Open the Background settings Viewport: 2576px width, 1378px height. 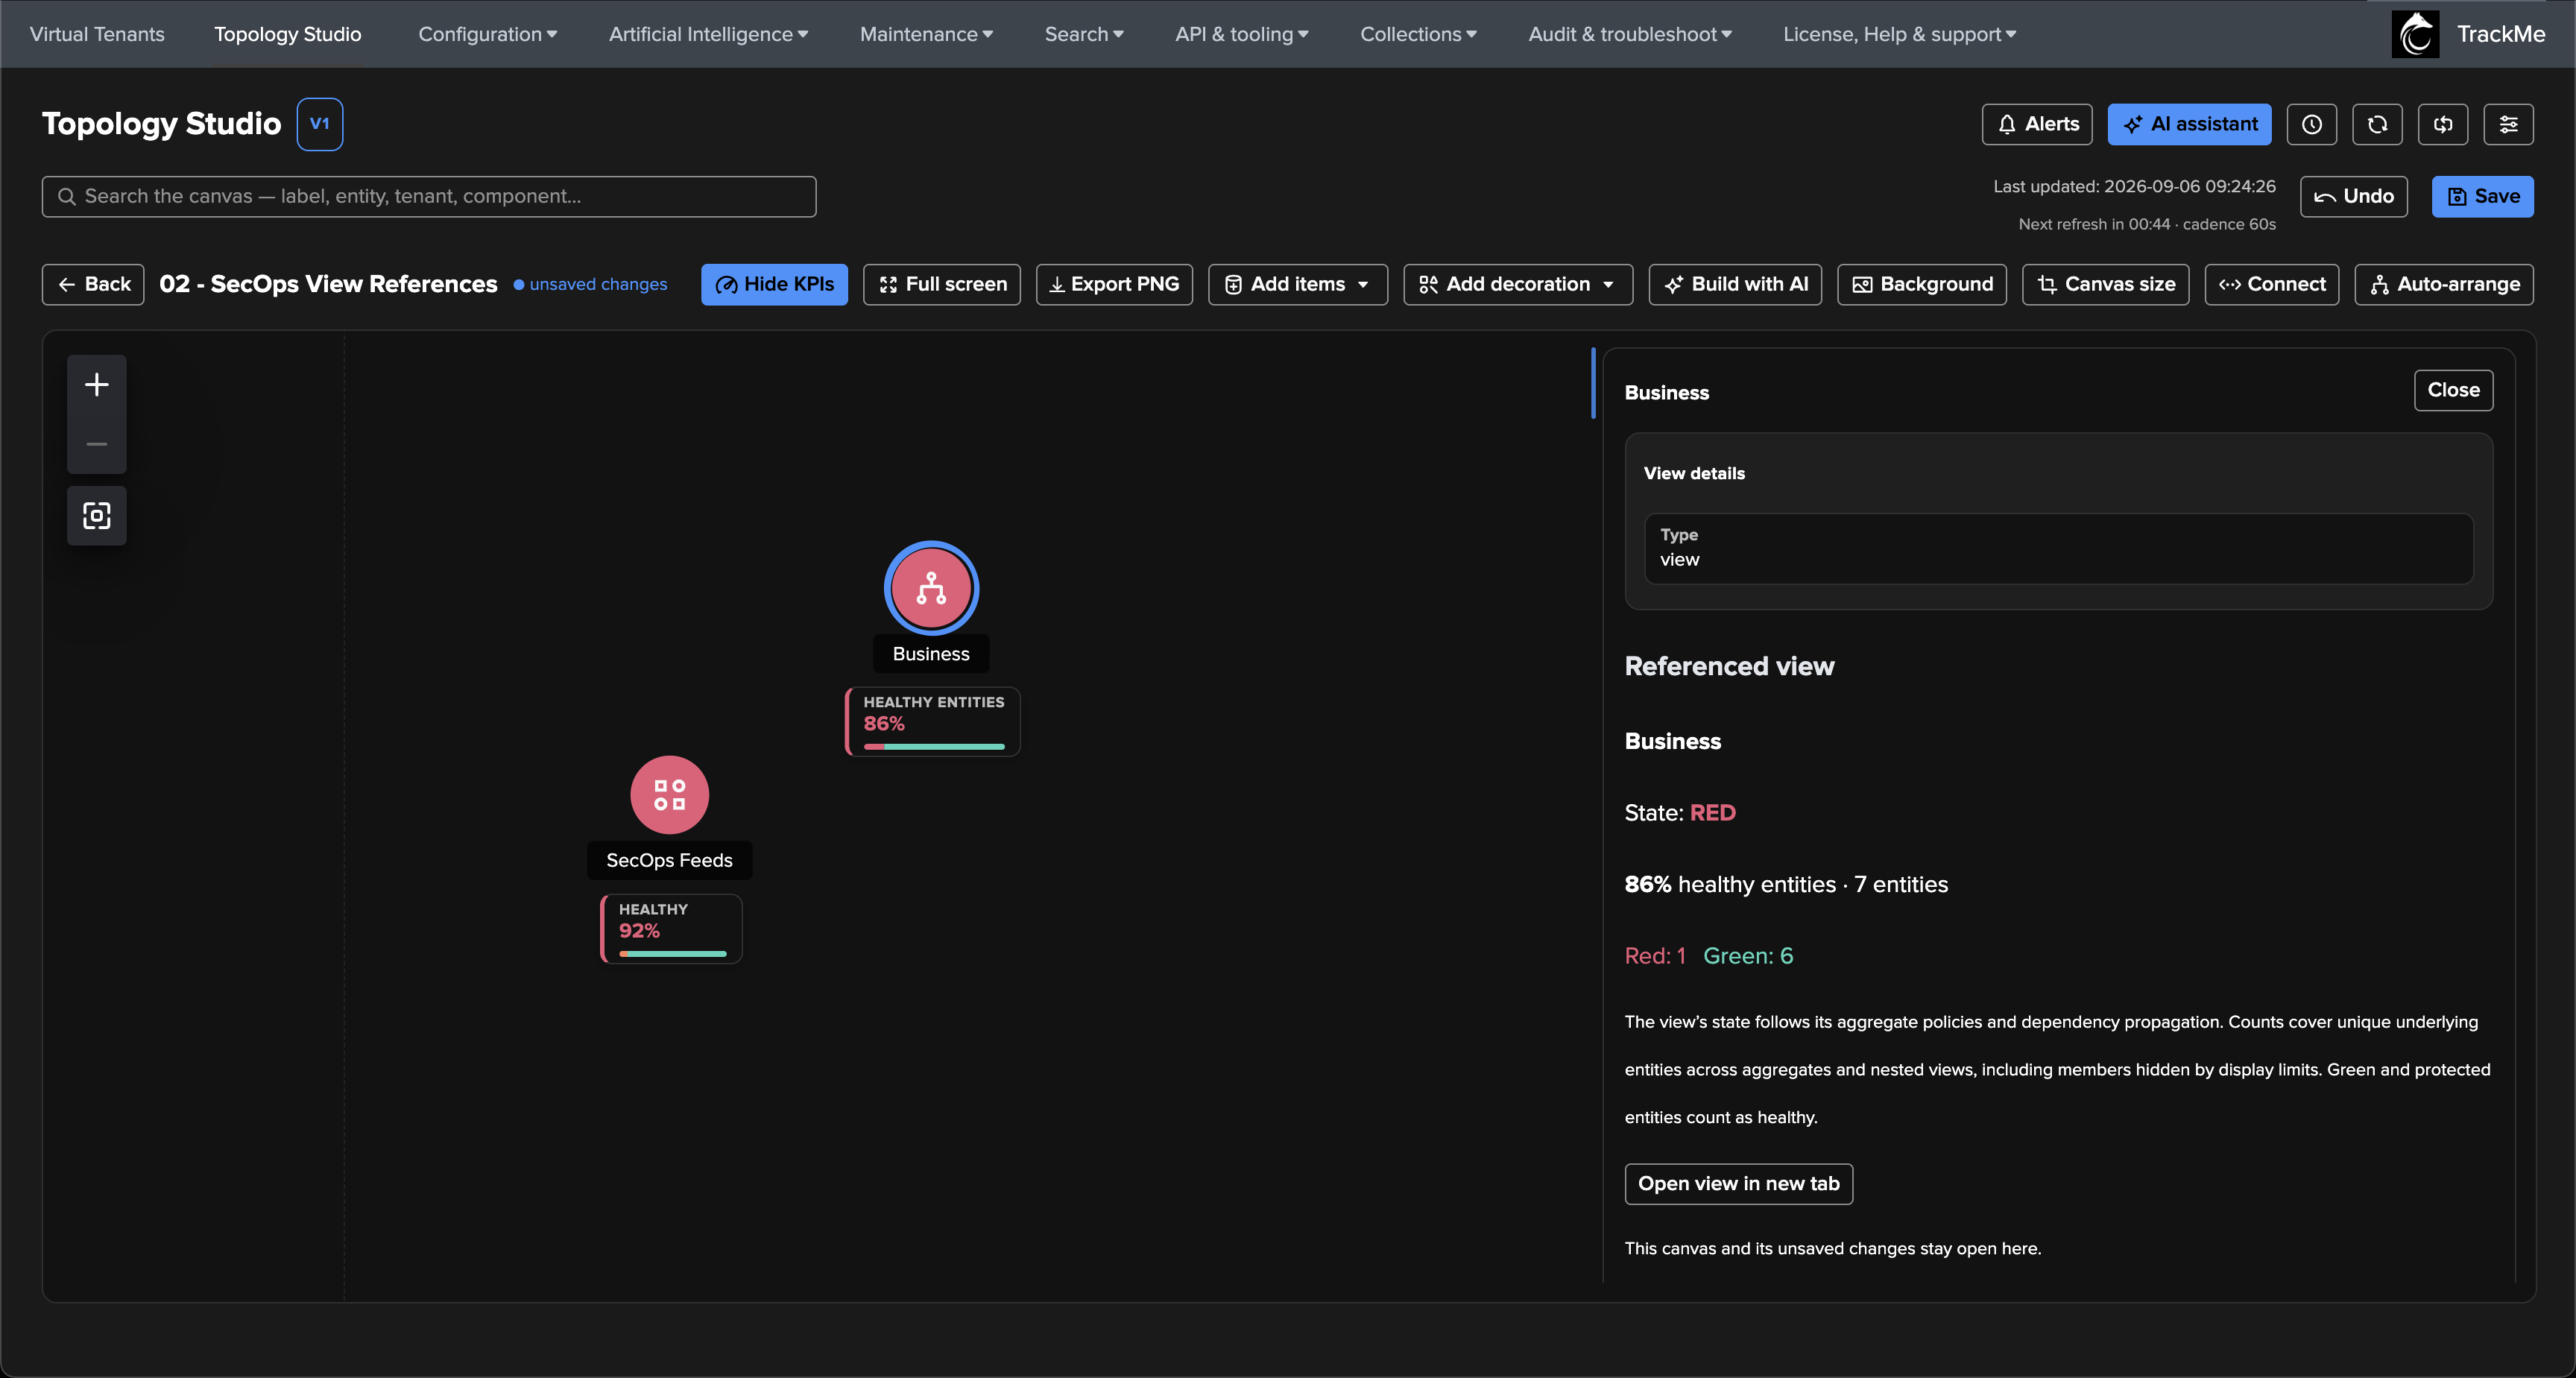point(1921,284)
